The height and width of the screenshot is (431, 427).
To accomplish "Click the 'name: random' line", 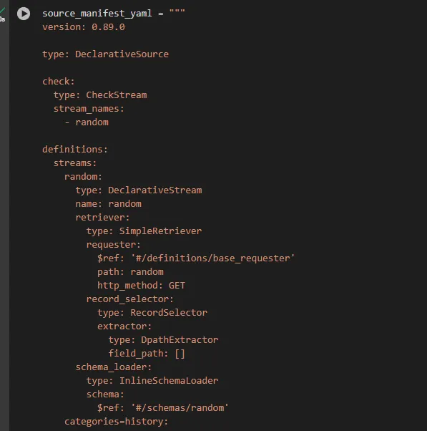I will pos(109,204).
